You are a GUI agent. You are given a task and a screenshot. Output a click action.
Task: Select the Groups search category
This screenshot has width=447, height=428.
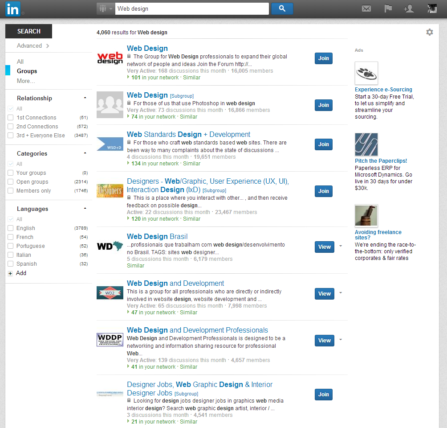27,71
